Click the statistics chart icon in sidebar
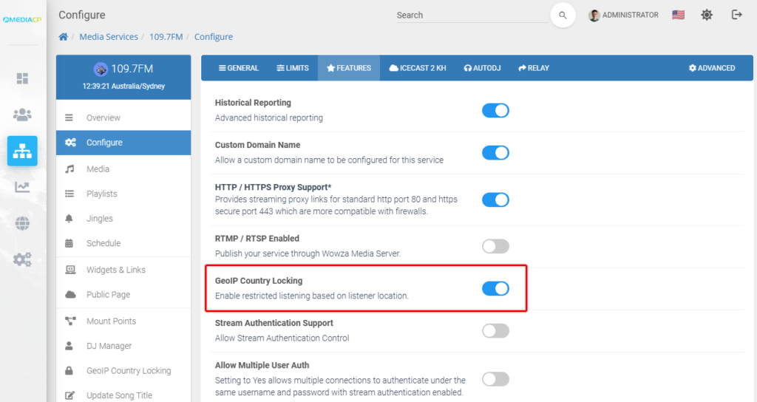Viewport: 757px width, 402px height. click(x=22, y=187)
